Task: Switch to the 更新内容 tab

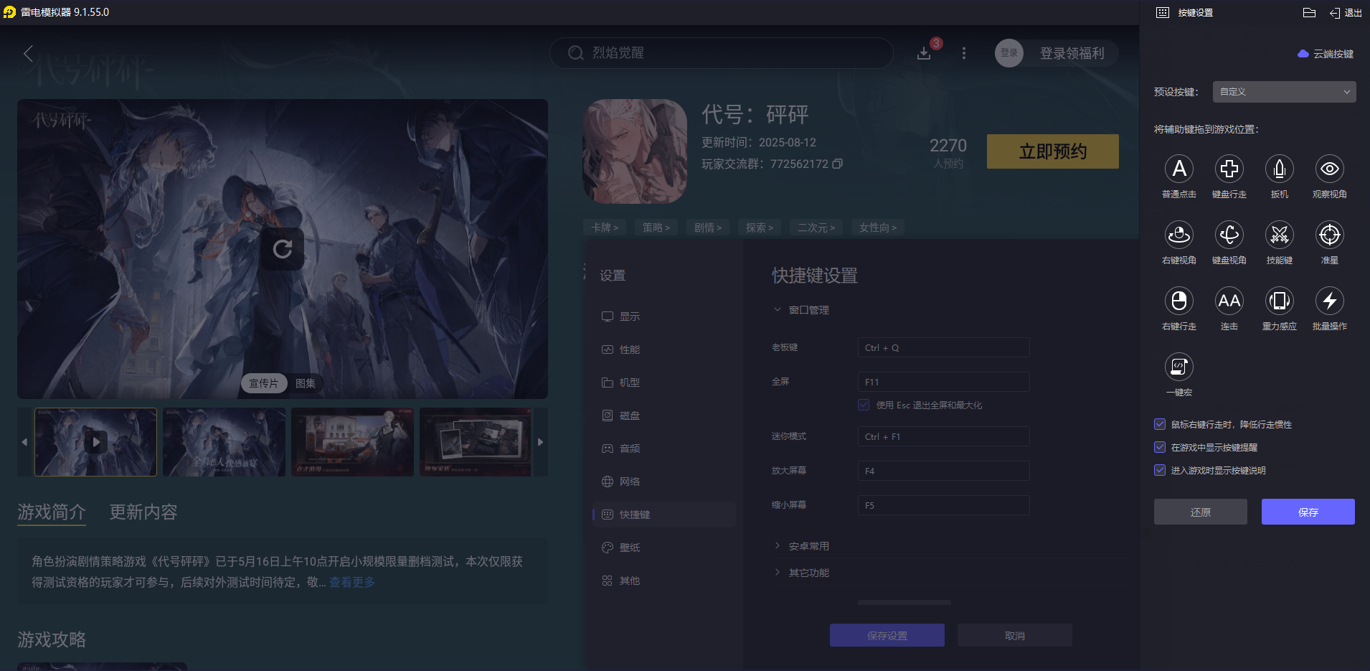Action: [142, 512]
